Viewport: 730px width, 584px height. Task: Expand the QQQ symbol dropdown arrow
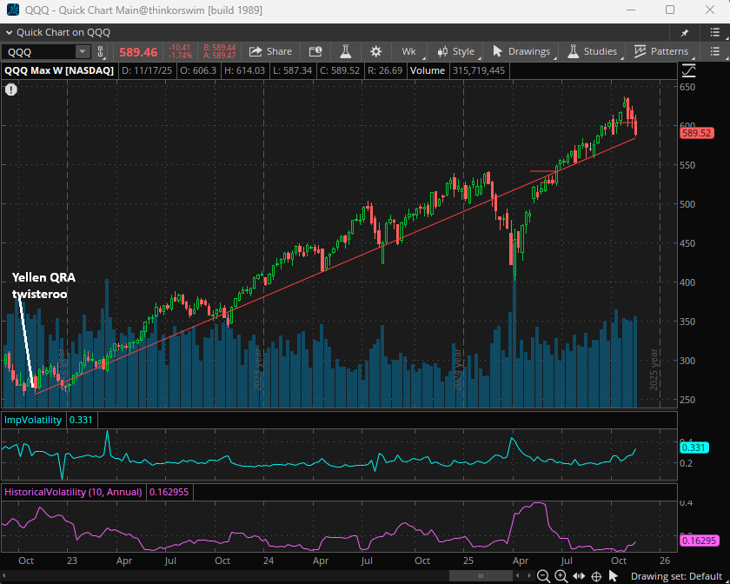pos(83,51)
